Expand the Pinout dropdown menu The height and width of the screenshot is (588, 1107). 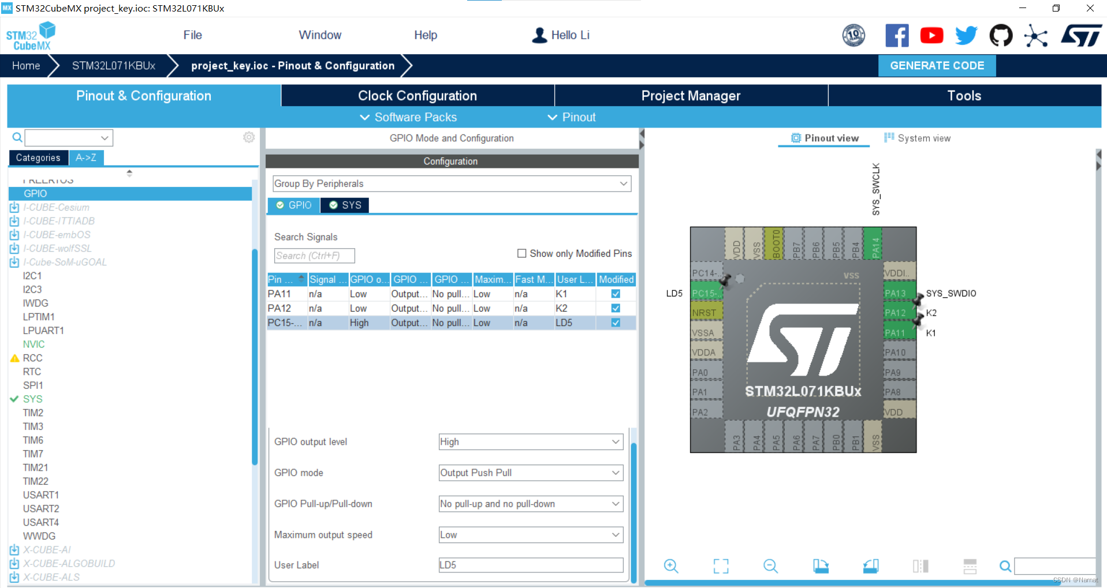[x=572, y=117]
